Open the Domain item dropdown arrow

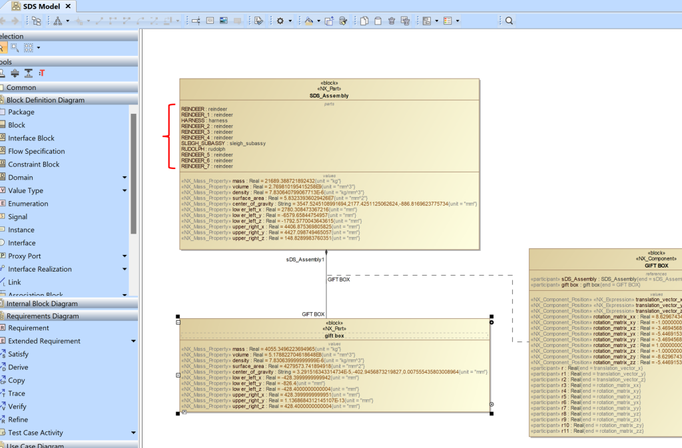coord(125,177)
